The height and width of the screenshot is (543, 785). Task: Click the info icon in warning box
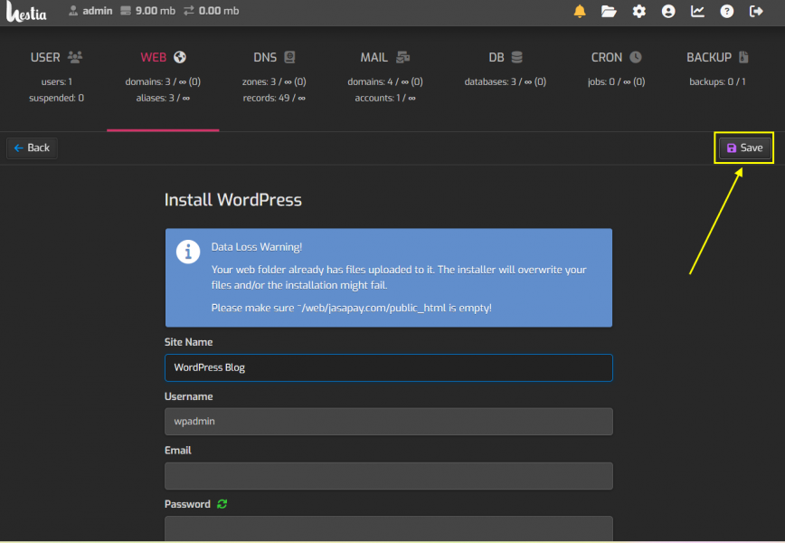(188, 252)
